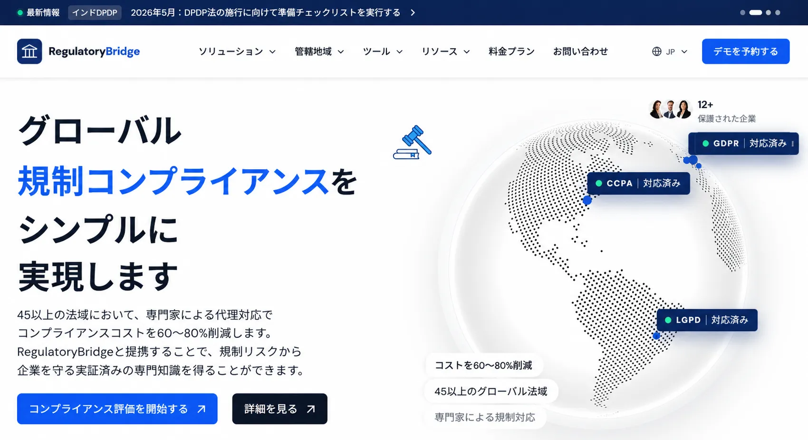Click the デモを予約する button
This screenshot has width=808, height=440.
coord(746,51)
